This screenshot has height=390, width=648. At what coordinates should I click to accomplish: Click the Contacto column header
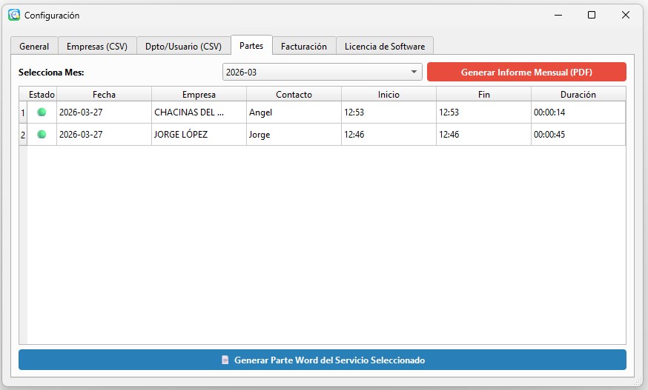click(x=294, y=95)
